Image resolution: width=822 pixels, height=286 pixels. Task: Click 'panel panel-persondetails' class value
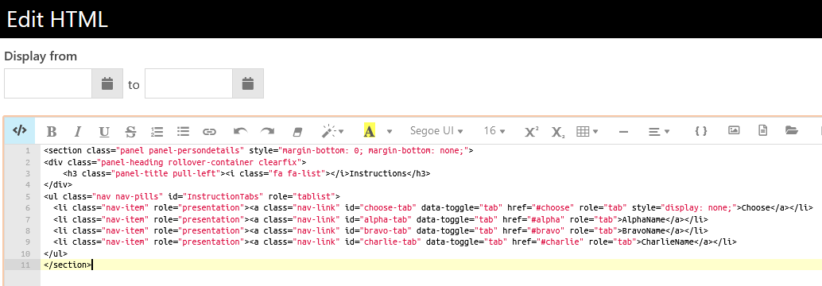tap(180, 151)
